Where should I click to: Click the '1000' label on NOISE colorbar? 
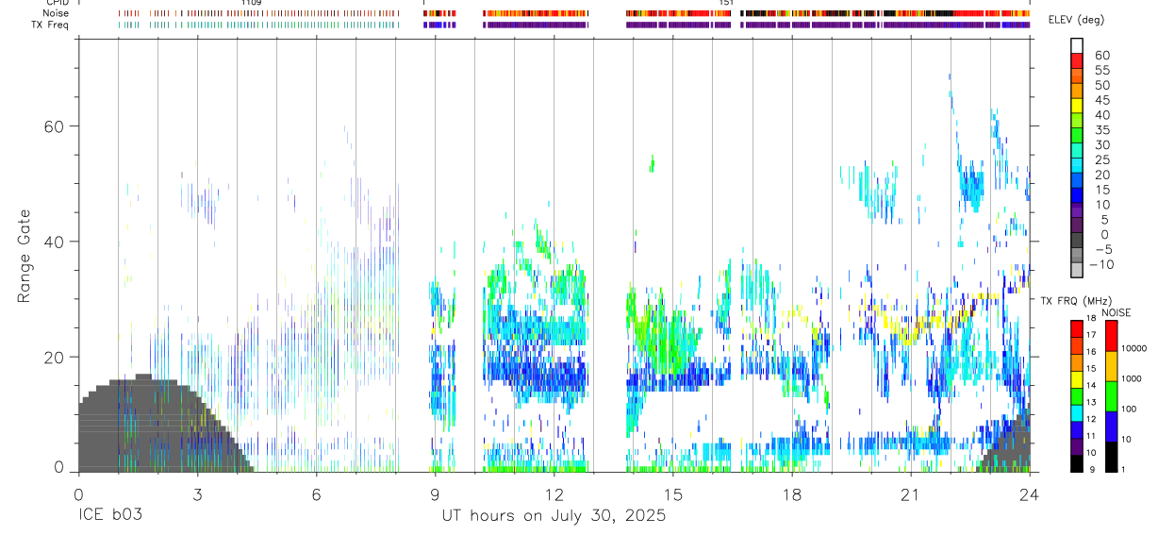click(x=1131, y=378)
